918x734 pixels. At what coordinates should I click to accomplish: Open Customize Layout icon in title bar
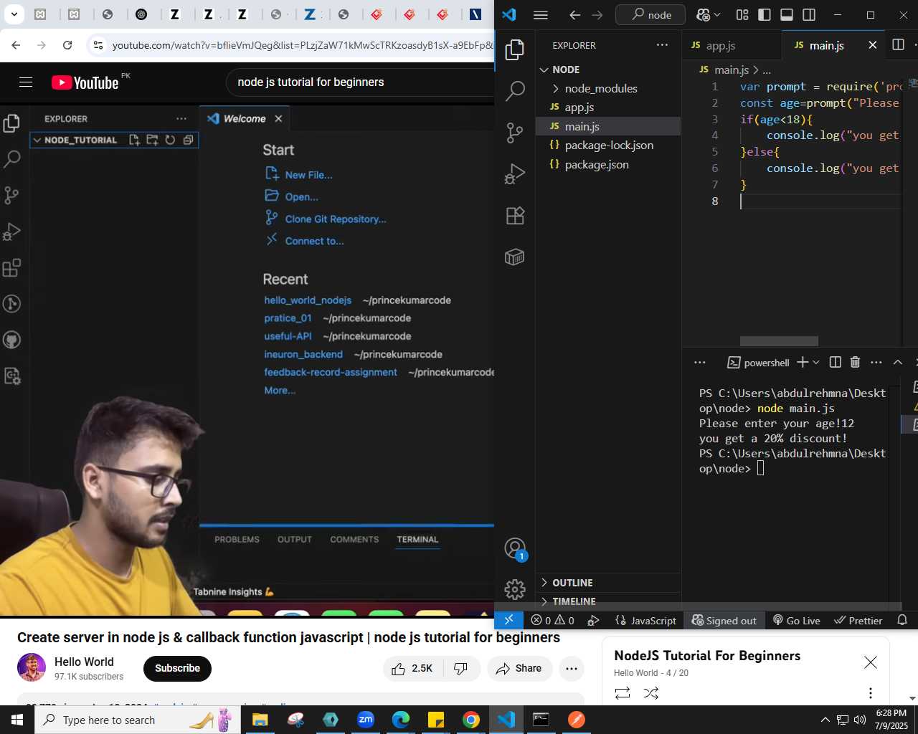(742, 15)
